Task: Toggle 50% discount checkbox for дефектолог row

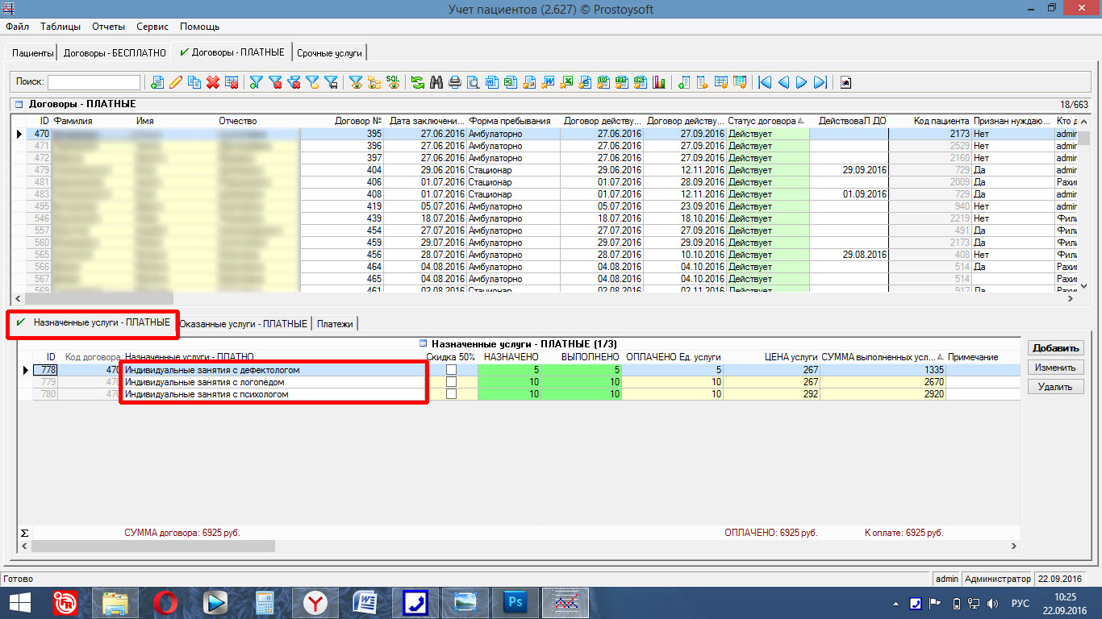Action: [451, 370]
